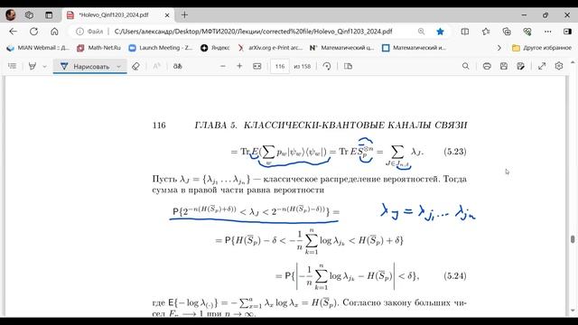The height and width of the screenshot is (325, 578).
Task: Open the Favorites list
Action: click(x=486, y=32)
